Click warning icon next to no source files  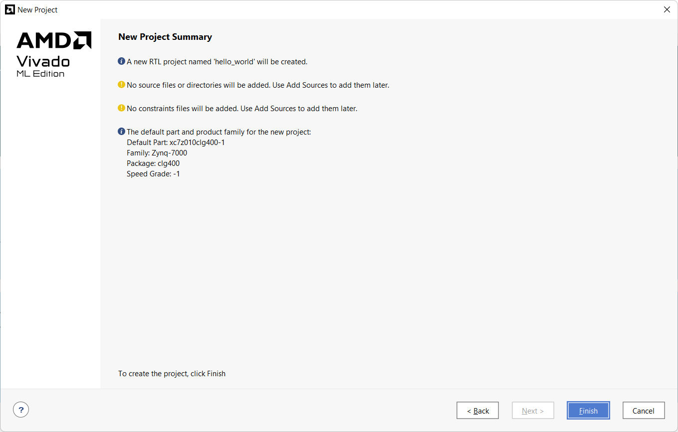pos(121,85)
